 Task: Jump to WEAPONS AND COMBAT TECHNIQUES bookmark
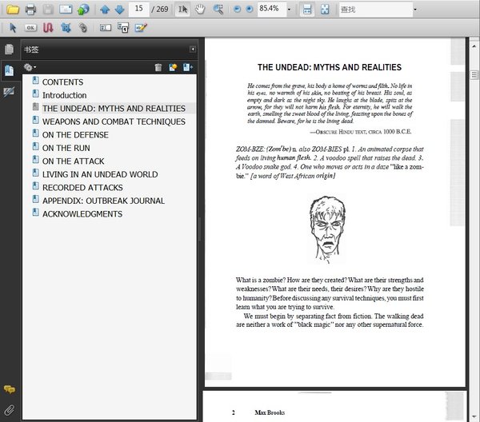(x=114, y=121)
